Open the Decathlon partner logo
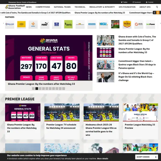This screenshot has width=161, height=161. coord(92,24)
